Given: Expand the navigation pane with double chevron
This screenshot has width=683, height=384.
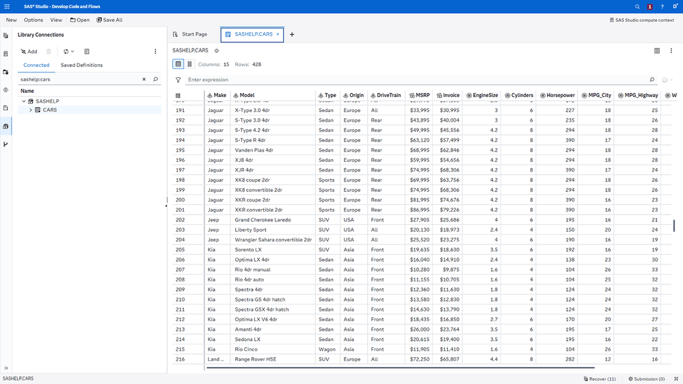Looking at the screenshot, I should (5, 368).
